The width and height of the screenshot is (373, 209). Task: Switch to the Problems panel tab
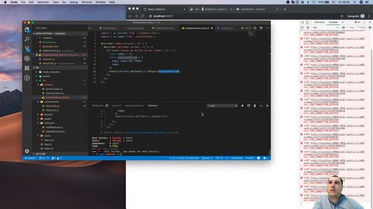(97, 106)
